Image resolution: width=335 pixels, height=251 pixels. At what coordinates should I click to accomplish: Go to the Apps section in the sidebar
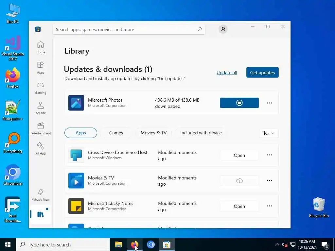(x=41, y=68)
